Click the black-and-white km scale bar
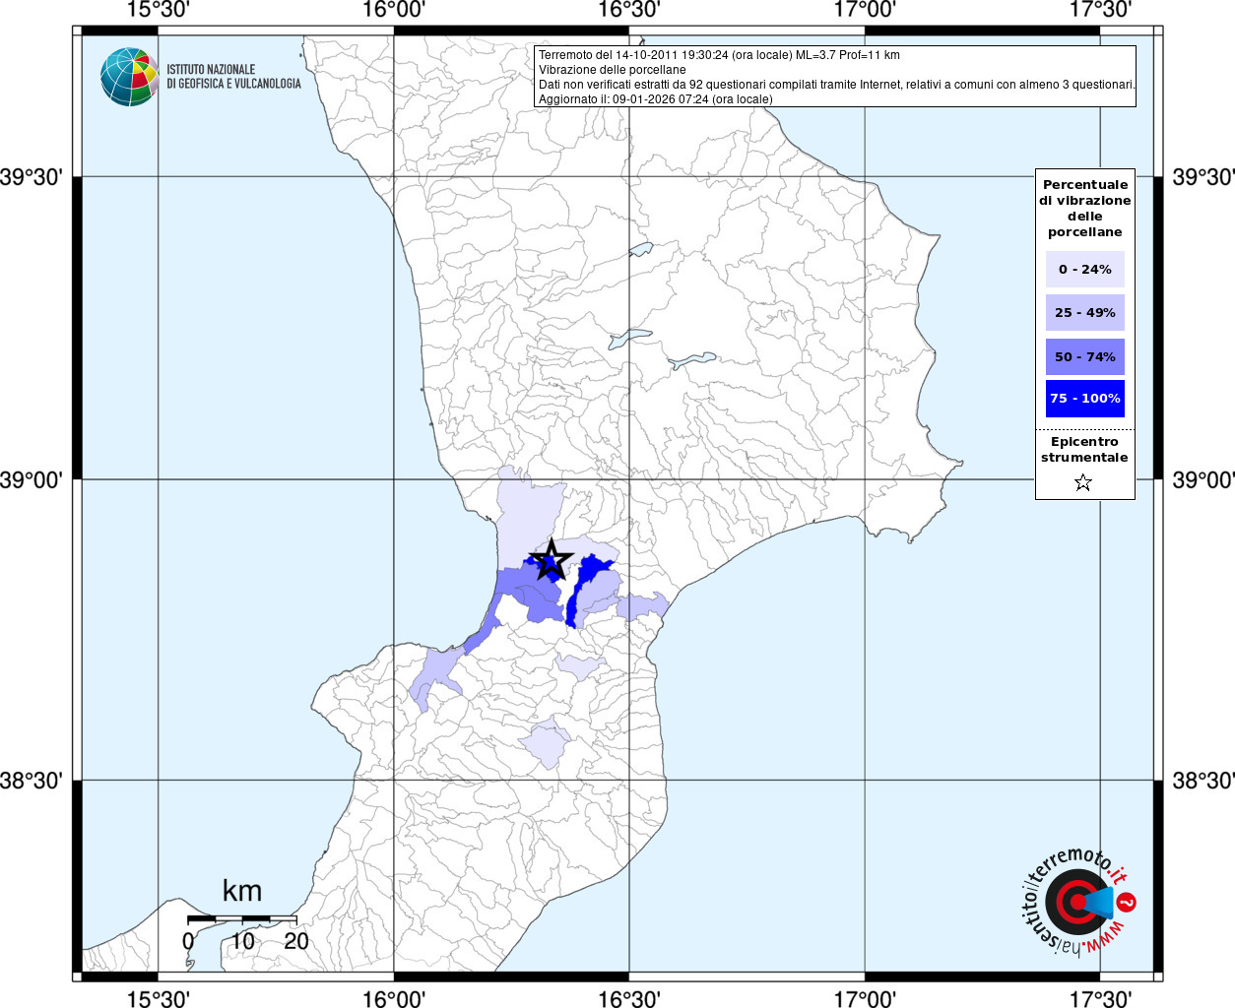 click(242, 918)
